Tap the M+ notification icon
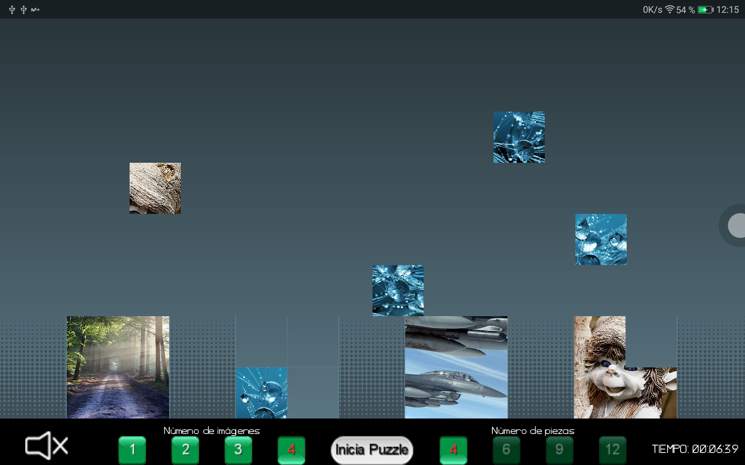This screenshot has height=465, width=745. coord(35,9)
